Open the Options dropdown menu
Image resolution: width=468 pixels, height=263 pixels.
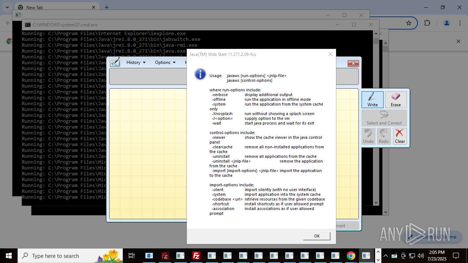165,62
